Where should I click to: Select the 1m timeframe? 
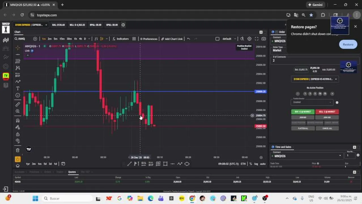[x=44, y=39]
